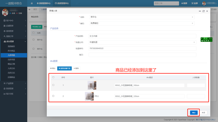Open the 快递公司 dropdown showing 中通快递

[142, 42]
